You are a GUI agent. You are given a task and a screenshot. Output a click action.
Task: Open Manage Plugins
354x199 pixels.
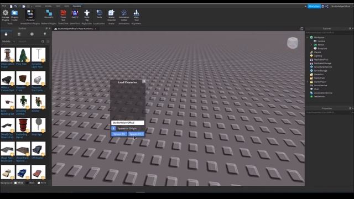5,15
